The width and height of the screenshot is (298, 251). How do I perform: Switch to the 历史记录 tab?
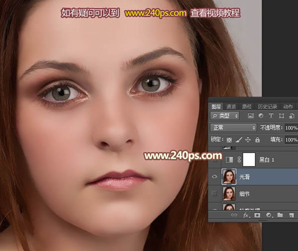(x=268, y=106)
